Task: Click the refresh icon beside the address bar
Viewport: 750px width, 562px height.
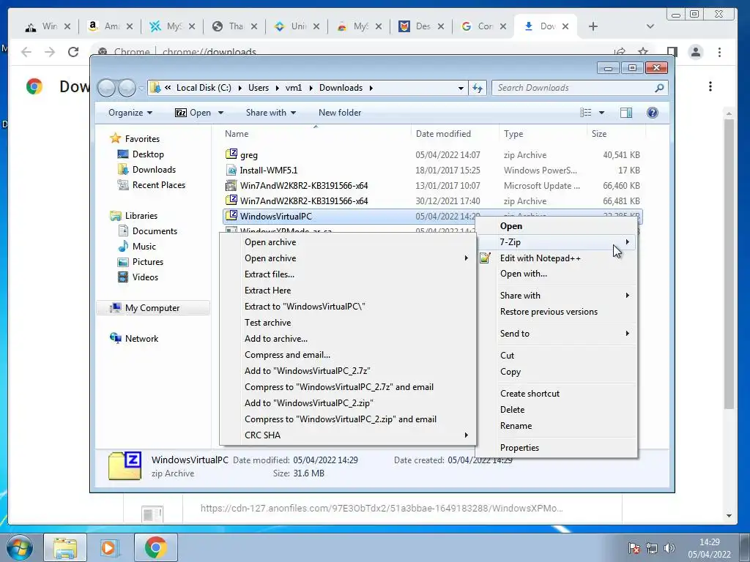Action: click(478, 88)
